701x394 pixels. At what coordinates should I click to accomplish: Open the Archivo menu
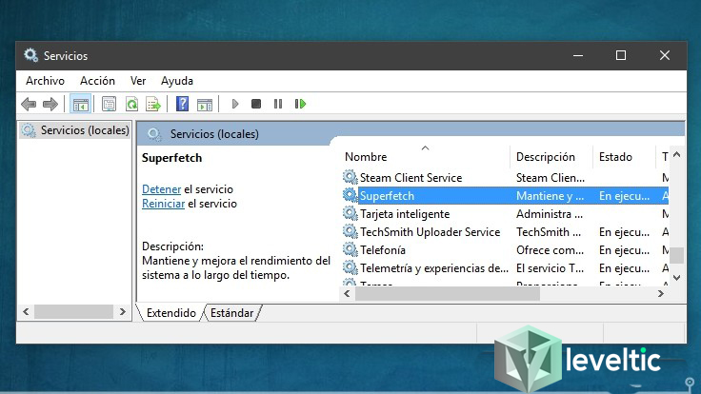45,81
